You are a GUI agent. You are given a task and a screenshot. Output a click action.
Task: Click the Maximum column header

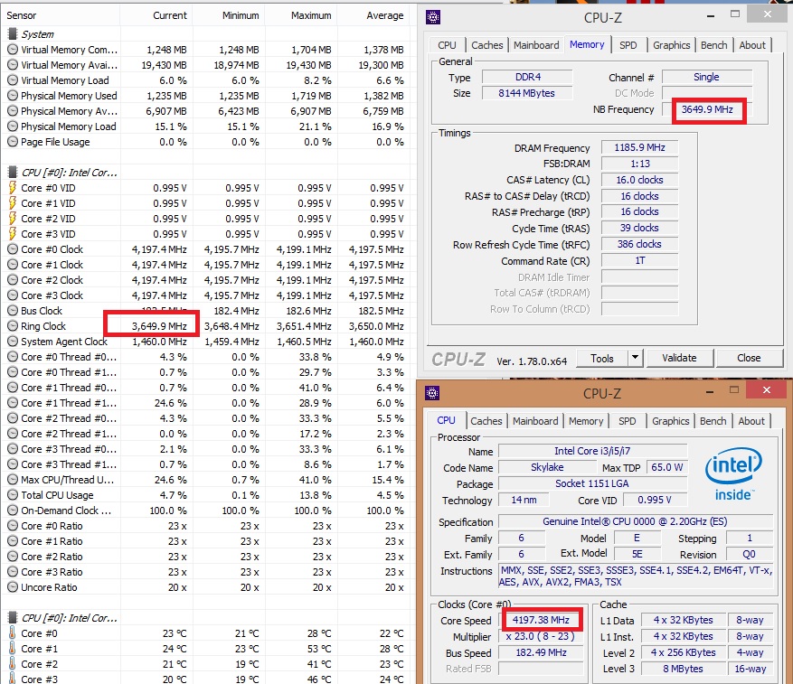(x=301, y=15)
